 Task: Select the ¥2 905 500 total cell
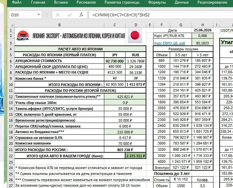pyautogui.click(x=115, y=85)
